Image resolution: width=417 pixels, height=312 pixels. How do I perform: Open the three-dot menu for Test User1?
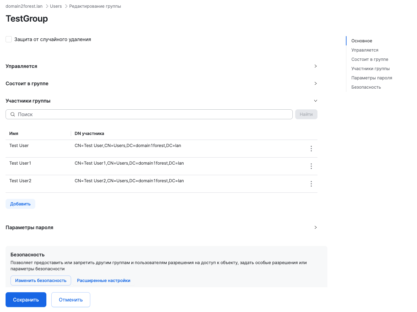click(311, 166)
